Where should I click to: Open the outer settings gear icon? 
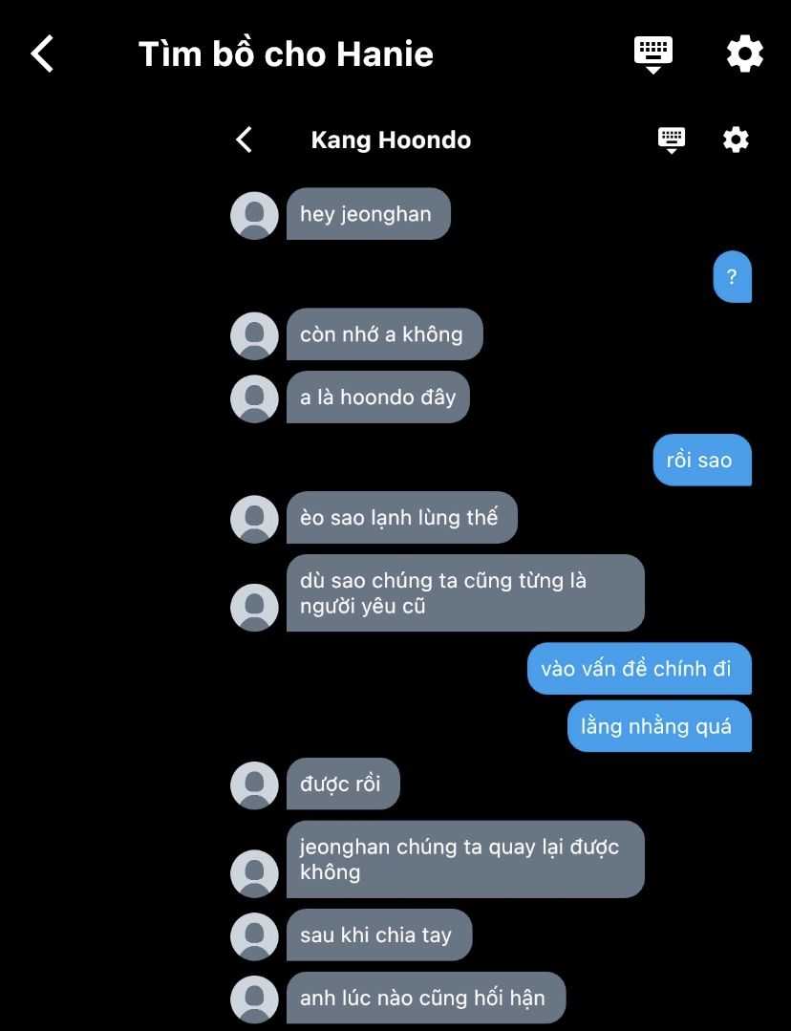[744, 54]
